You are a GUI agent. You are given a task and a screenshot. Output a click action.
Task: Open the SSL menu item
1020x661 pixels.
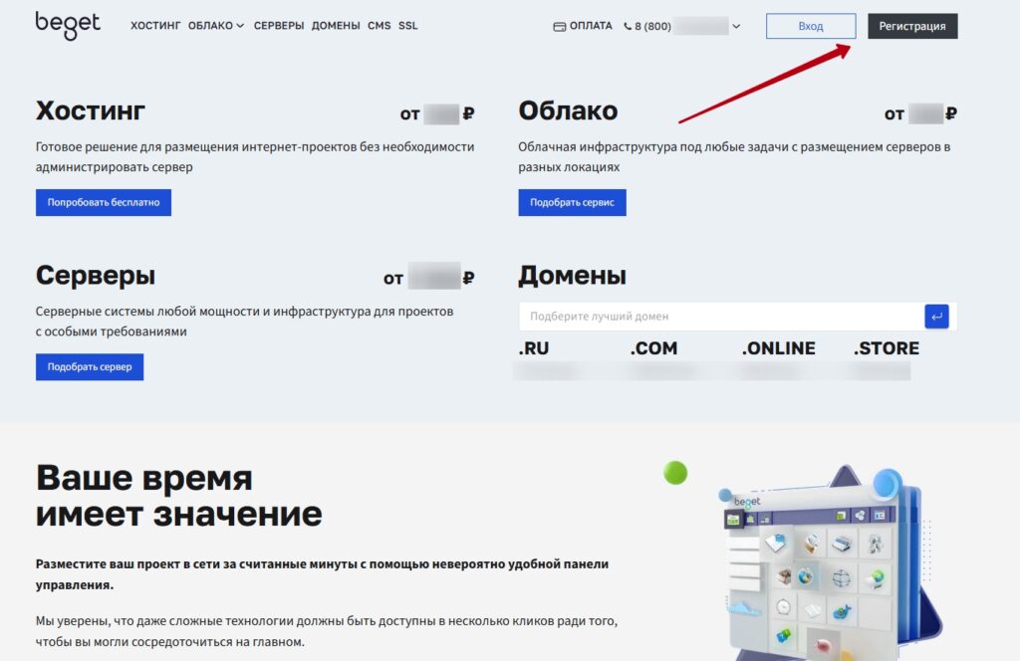coord(407,26)
